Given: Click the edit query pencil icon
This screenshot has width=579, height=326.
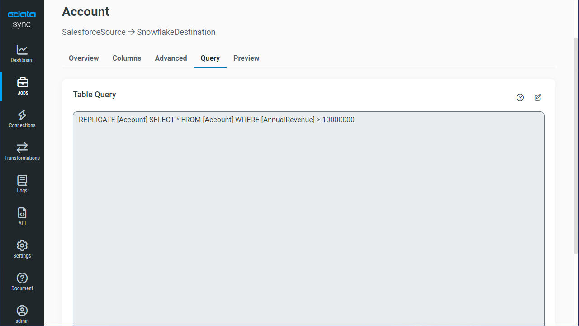Looking at the screenshot, I should (x=538, y=97).
